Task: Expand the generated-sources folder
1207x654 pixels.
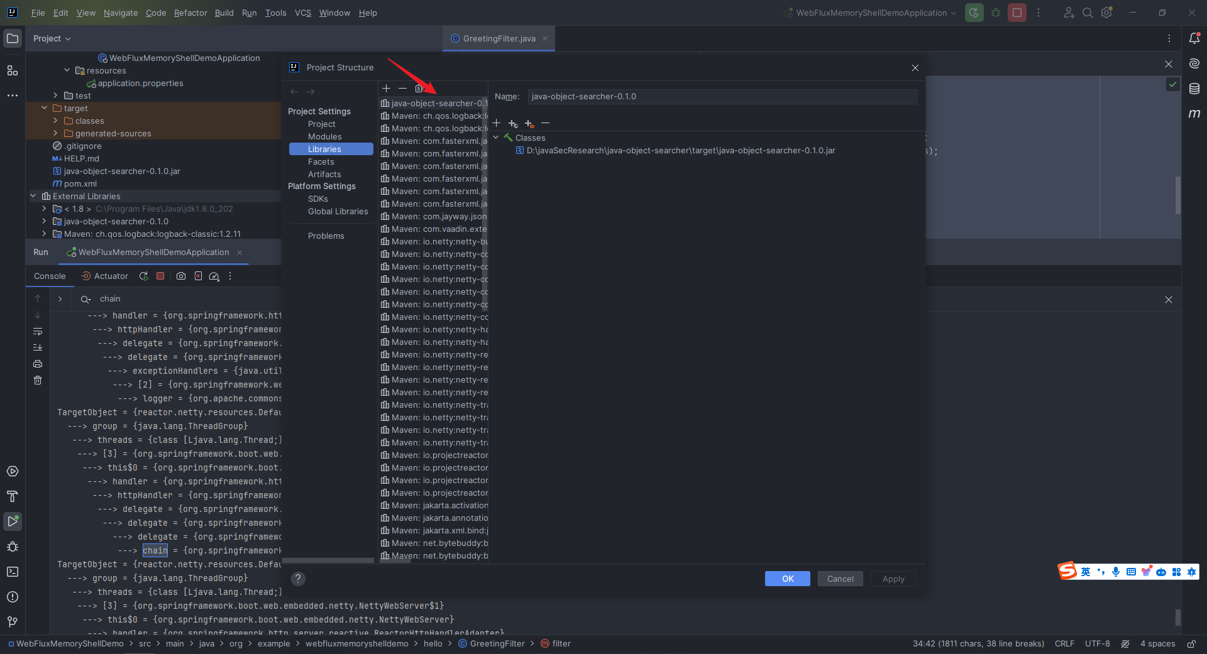Action: pos(56,133)
